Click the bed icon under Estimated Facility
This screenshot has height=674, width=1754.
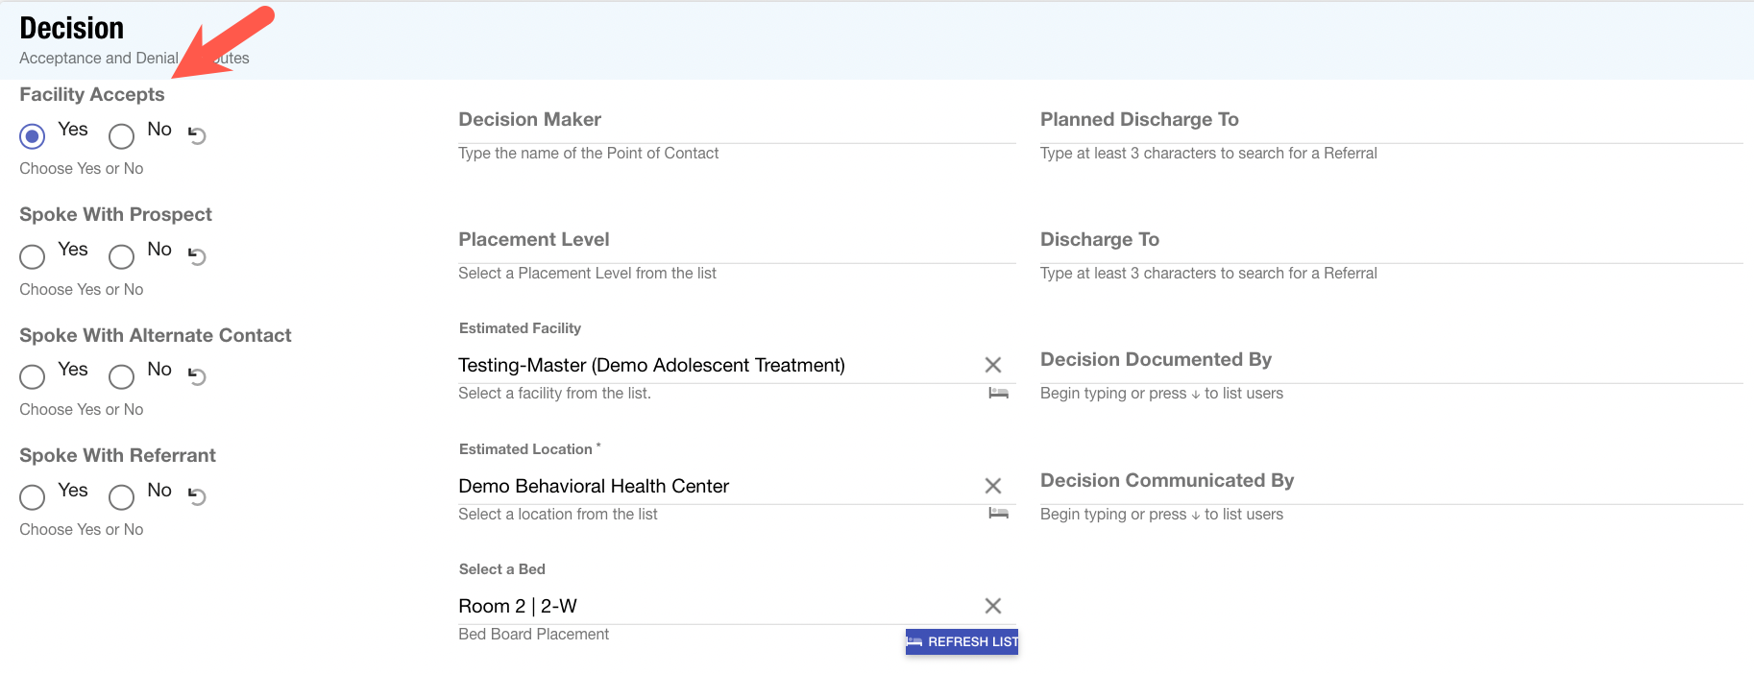click(998, 393)
